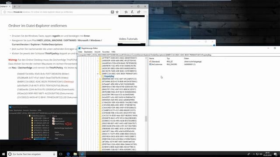Click the registry tree scroll-up arrow
The width and height of the screenshot is (280, 157).
tap(146, 58)
